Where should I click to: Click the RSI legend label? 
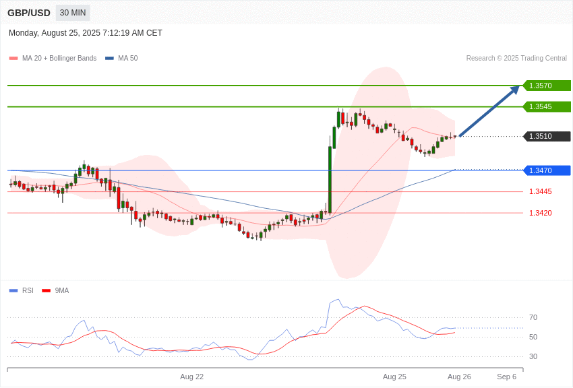(28, 291)
